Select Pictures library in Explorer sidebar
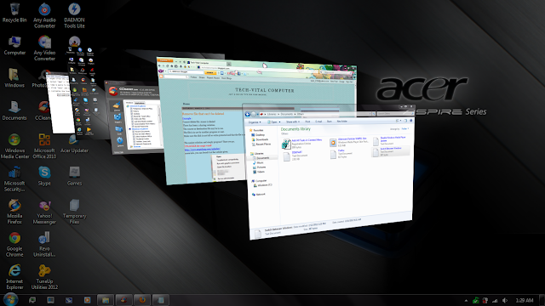 tap(259, 167)
